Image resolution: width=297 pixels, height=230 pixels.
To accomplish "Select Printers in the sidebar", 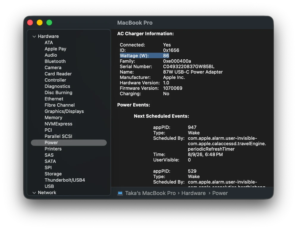I will coord(53,149).
